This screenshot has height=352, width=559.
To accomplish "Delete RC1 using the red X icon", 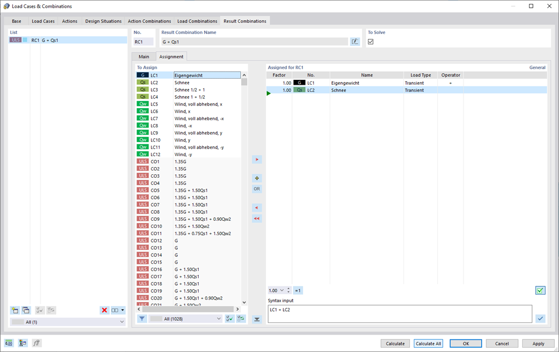I will coord(104,310).
